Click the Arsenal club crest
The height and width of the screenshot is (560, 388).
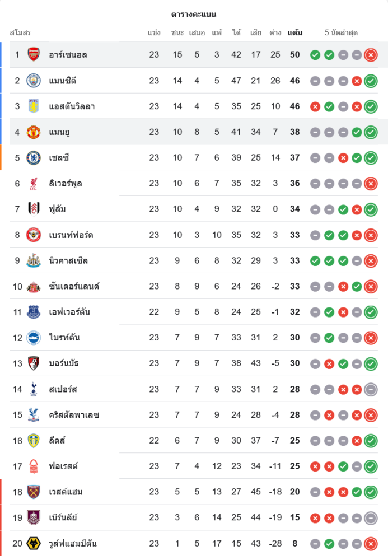34,54
